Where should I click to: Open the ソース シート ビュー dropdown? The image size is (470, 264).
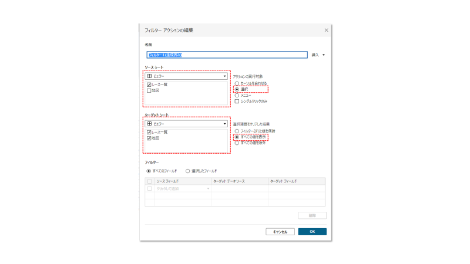(186, 76)
